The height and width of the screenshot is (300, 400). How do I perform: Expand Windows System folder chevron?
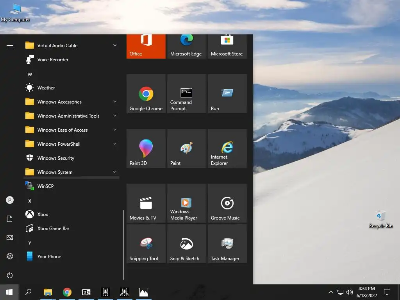click(115, 172)
